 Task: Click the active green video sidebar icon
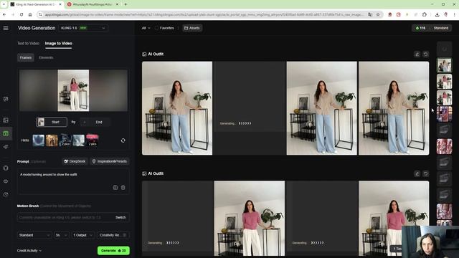pyautogui.click(x=6, y=134)
